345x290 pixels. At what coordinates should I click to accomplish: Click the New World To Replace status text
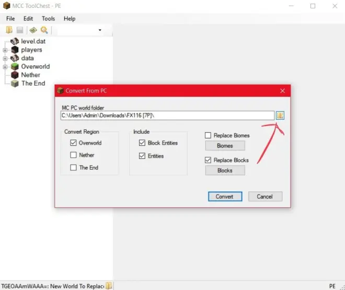pyautogui.click(x=77, y=286)
